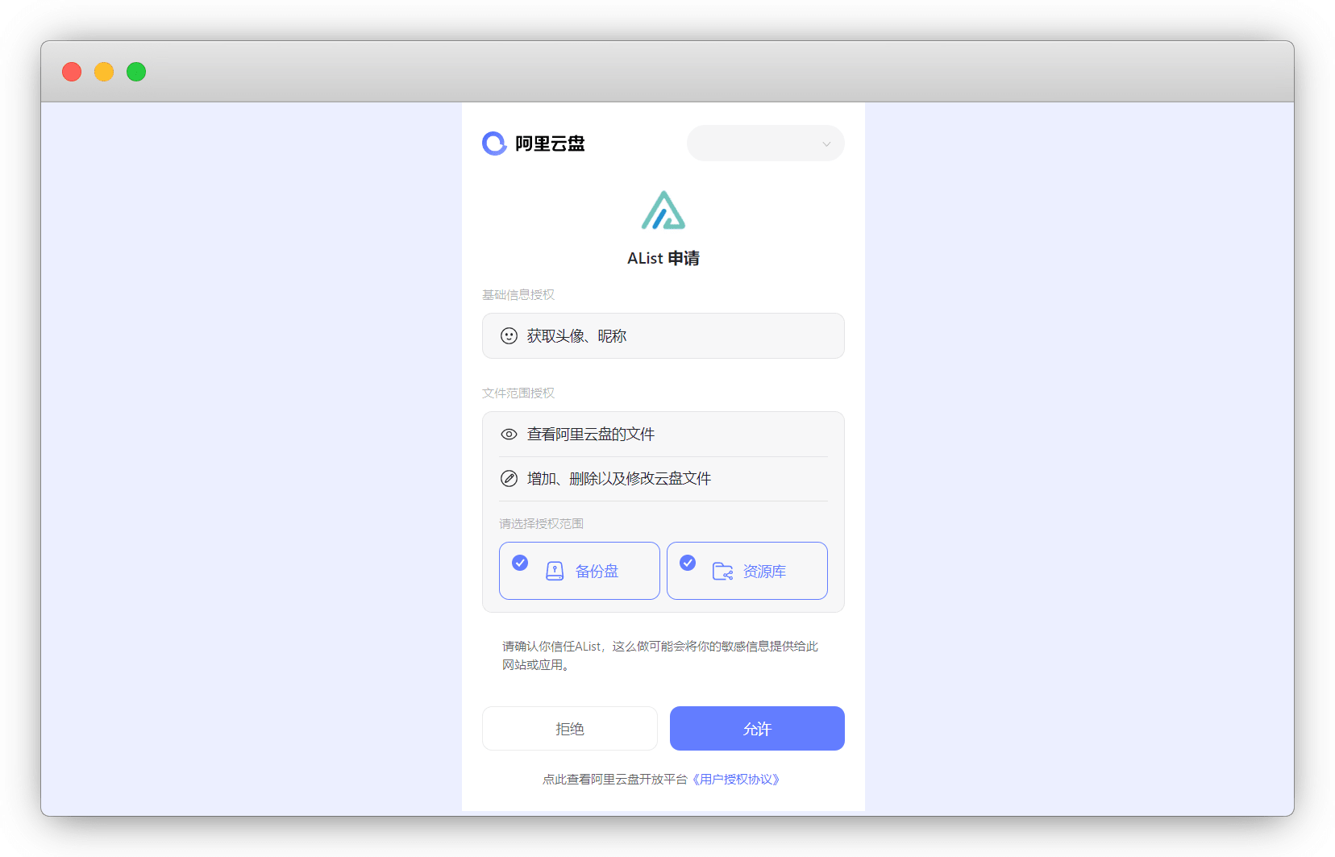Open the account dropdown at top right
This screenshot has height=857, width=1335.
point(764,144)
